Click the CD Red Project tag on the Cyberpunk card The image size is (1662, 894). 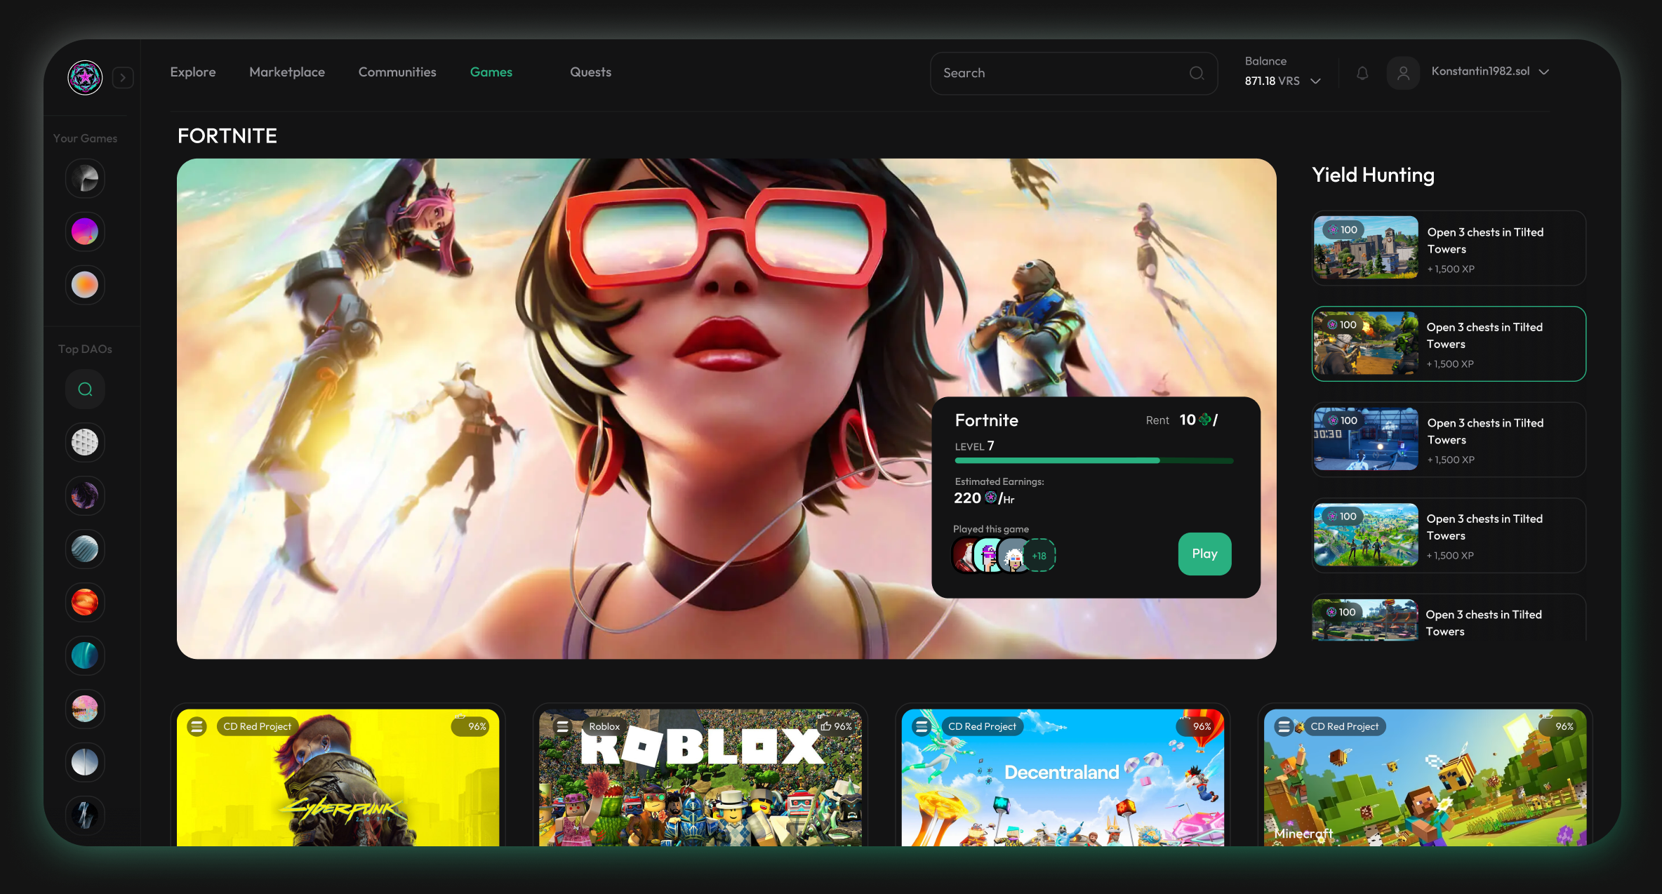[257, 726]
